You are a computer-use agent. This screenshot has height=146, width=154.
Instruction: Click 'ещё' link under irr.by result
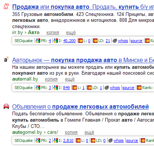point(71,33)
